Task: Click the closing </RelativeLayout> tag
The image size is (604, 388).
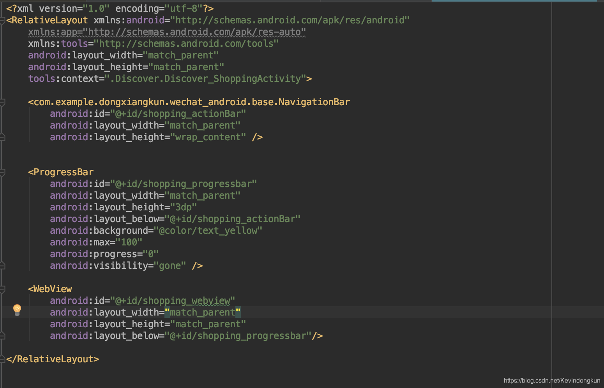Action: click(53, 359)
